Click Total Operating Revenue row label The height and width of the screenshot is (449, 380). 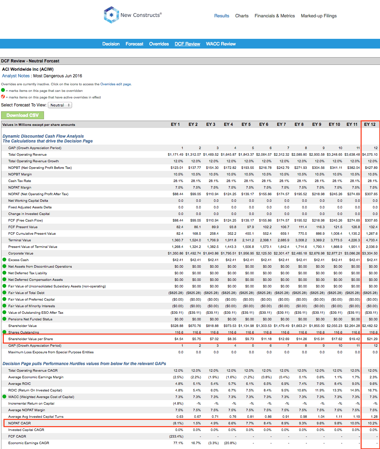coord(27,154)
